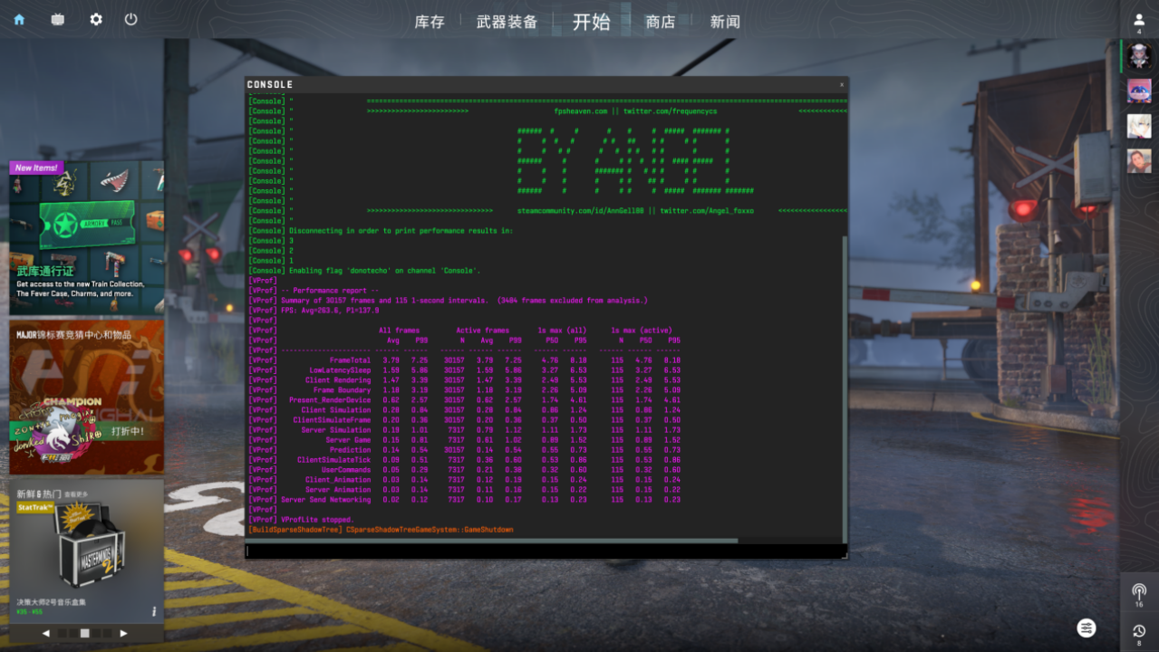Open the MAJOR锦标赛竞猜中心和物品 panel

point(87,397)
